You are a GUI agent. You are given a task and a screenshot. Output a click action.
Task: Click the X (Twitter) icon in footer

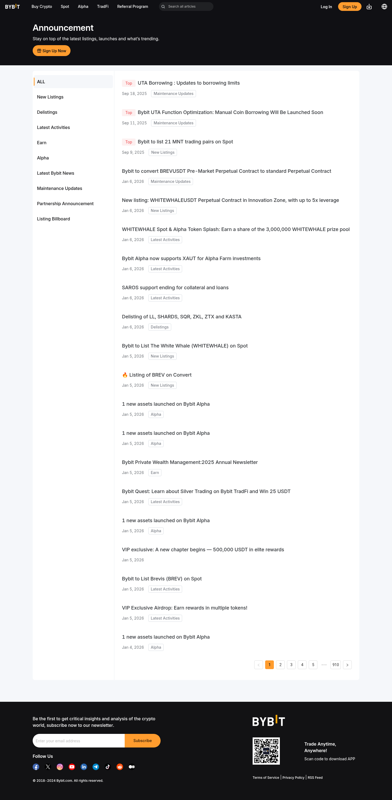[x=48, y=767]
